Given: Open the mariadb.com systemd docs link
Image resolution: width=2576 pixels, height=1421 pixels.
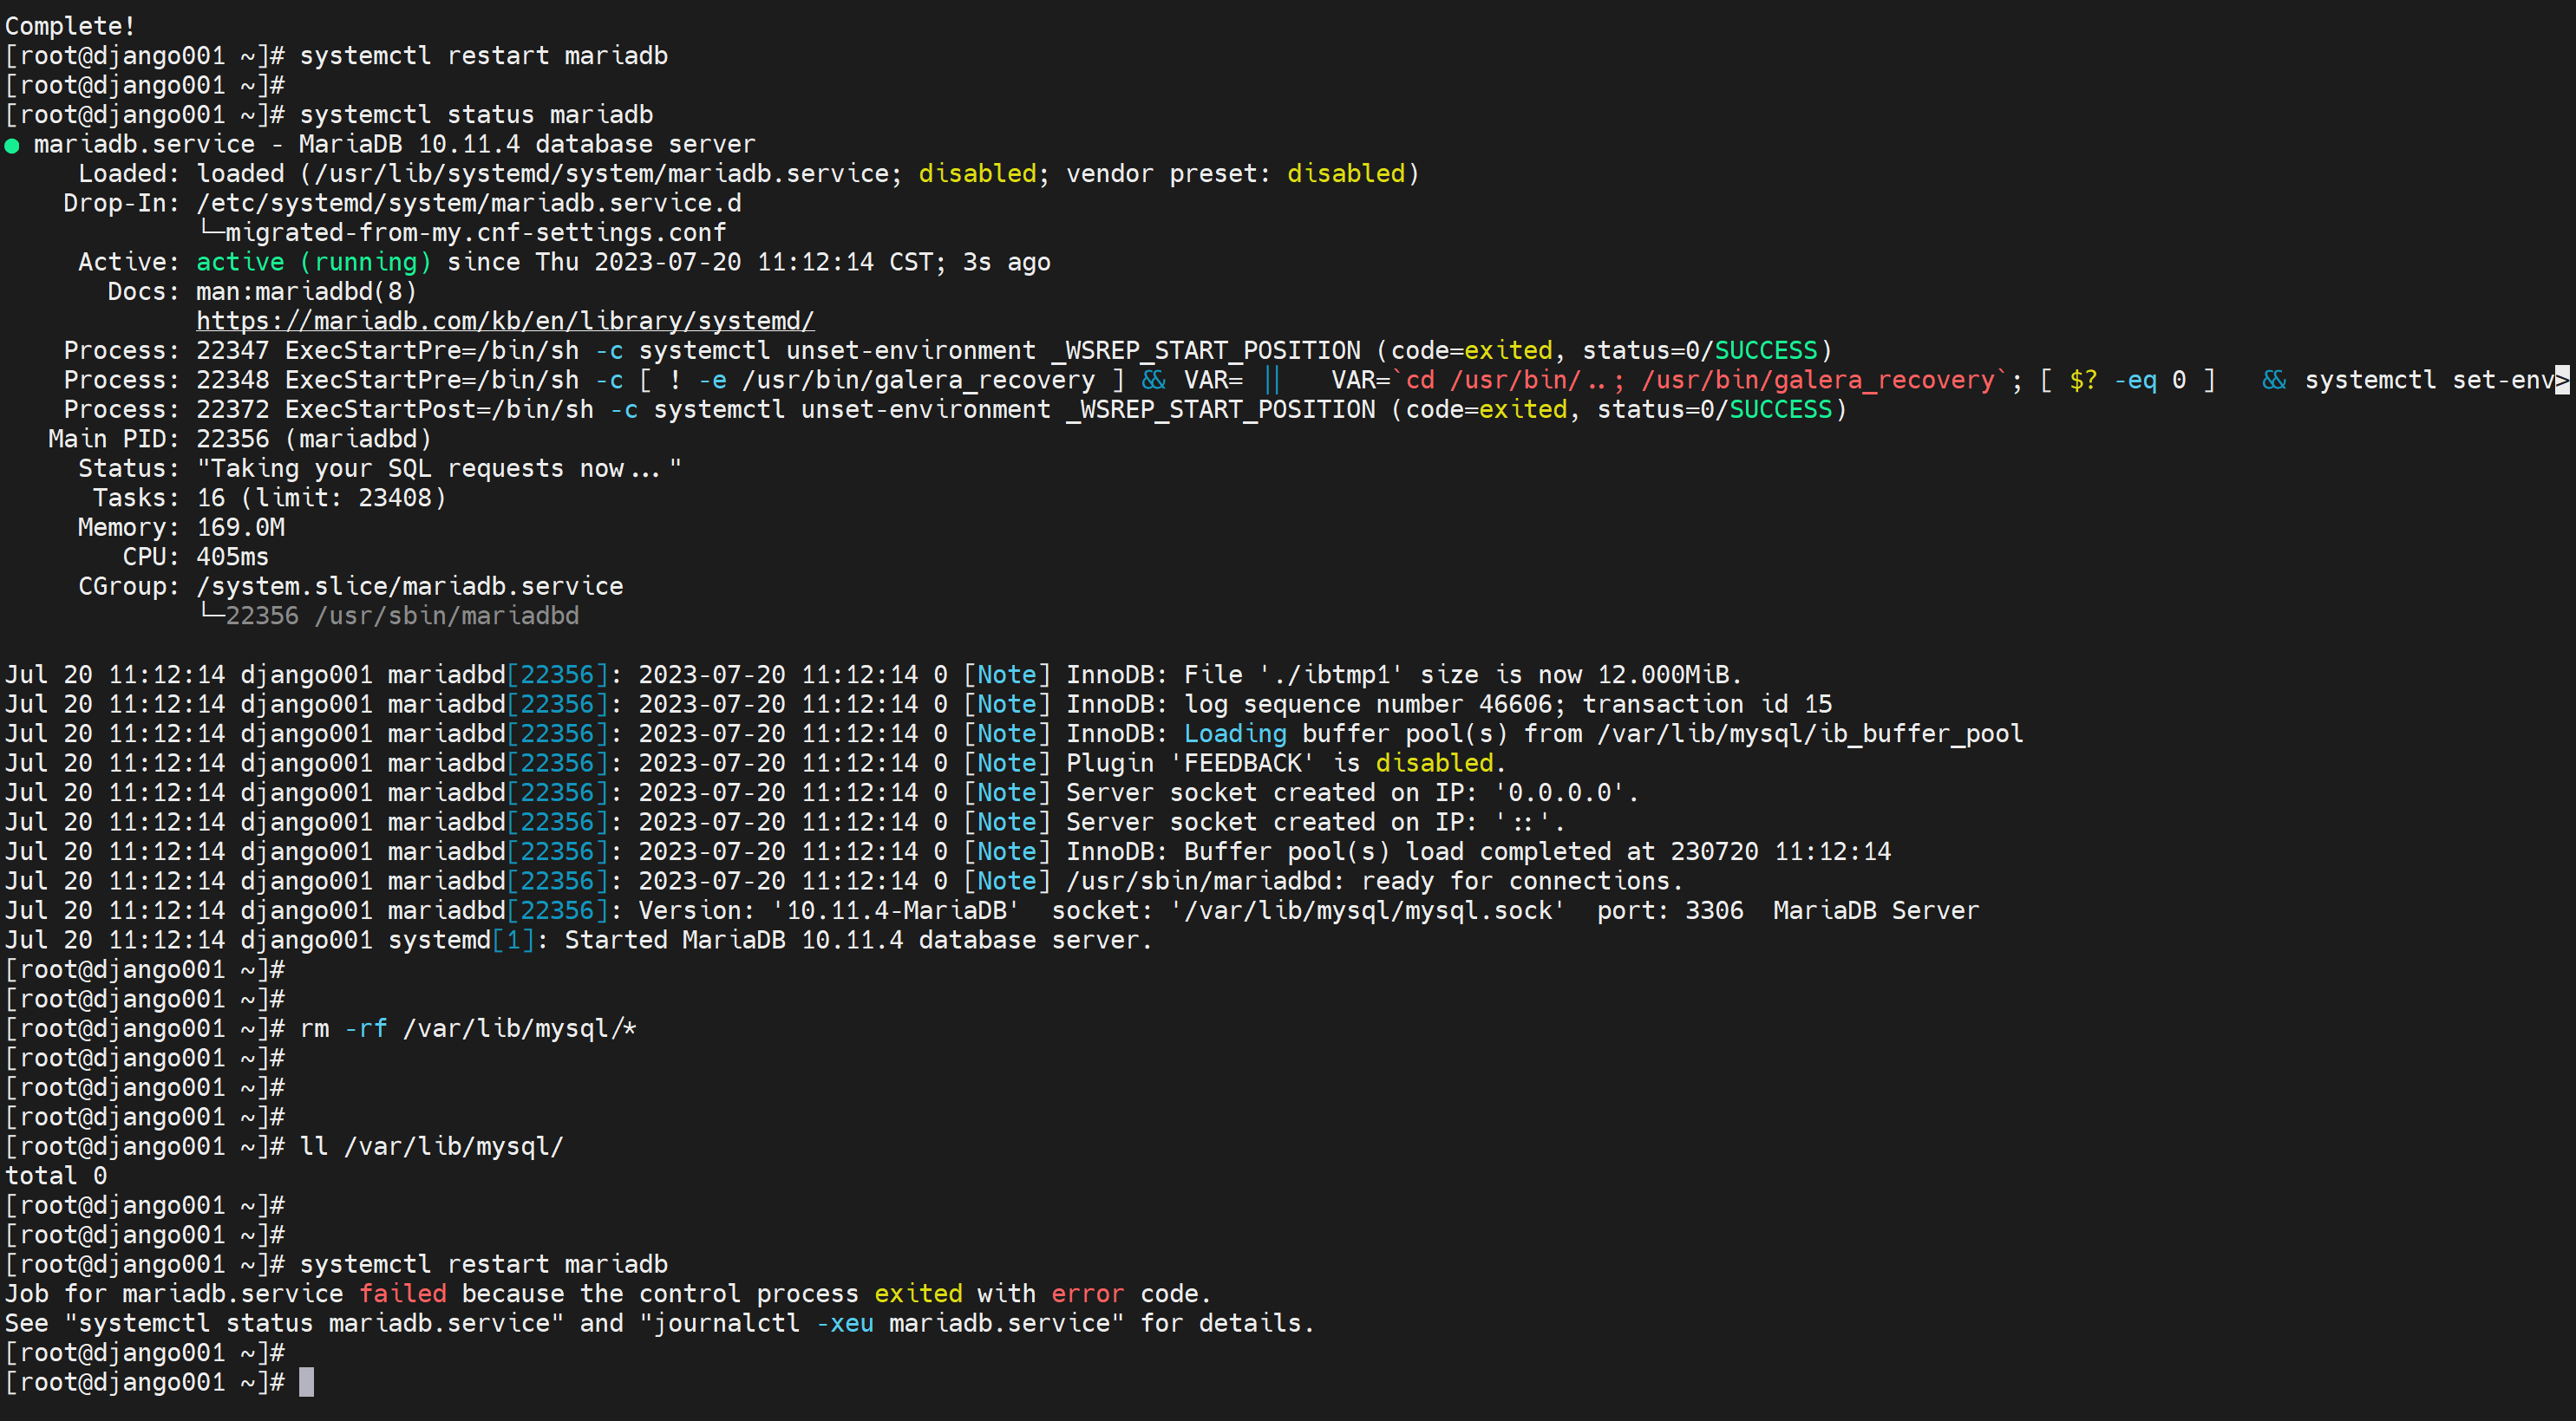Looking at the screenshot, I should (x=505, y=321).
